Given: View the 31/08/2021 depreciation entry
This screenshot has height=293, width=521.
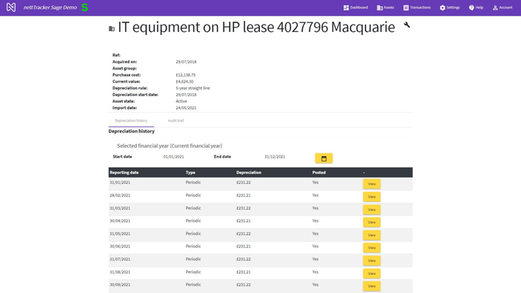Looking at the screenshot, I should click(371, 274).
